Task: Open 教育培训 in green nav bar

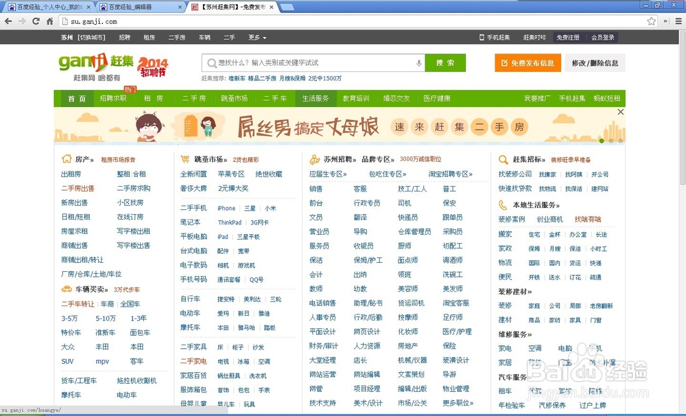Action: (x=355, y=99)
